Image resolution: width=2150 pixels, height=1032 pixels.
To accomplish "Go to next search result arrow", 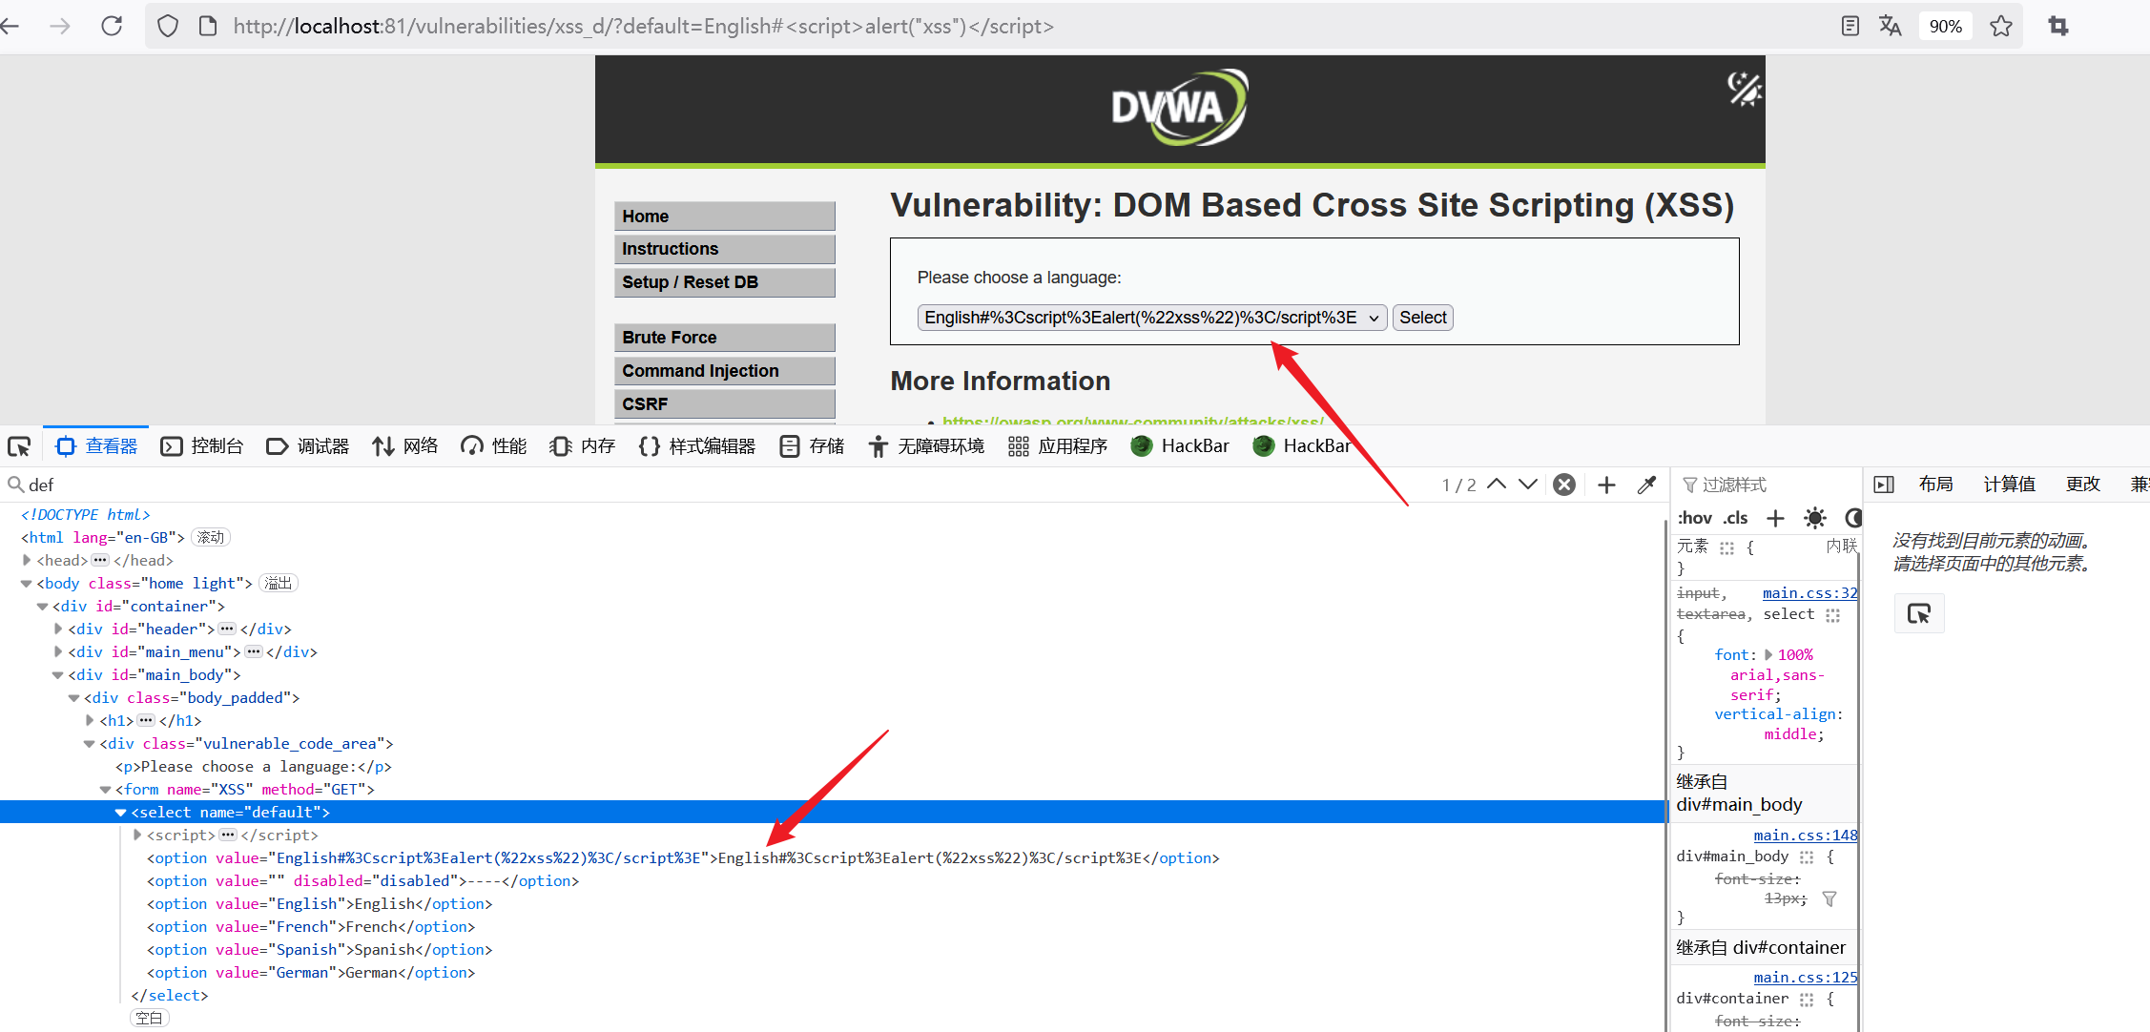I will (x=1528, y=485).
